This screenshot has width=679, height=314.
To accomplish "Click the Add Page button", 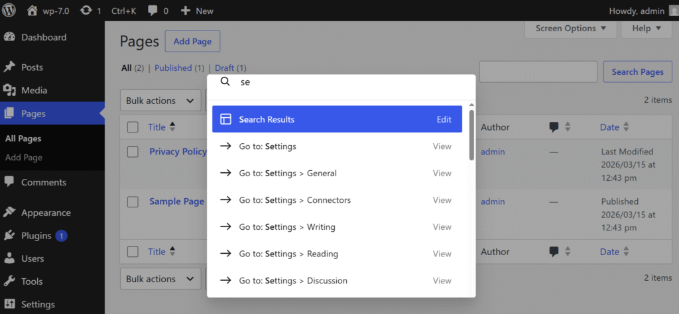I will (x=192, y=41).
